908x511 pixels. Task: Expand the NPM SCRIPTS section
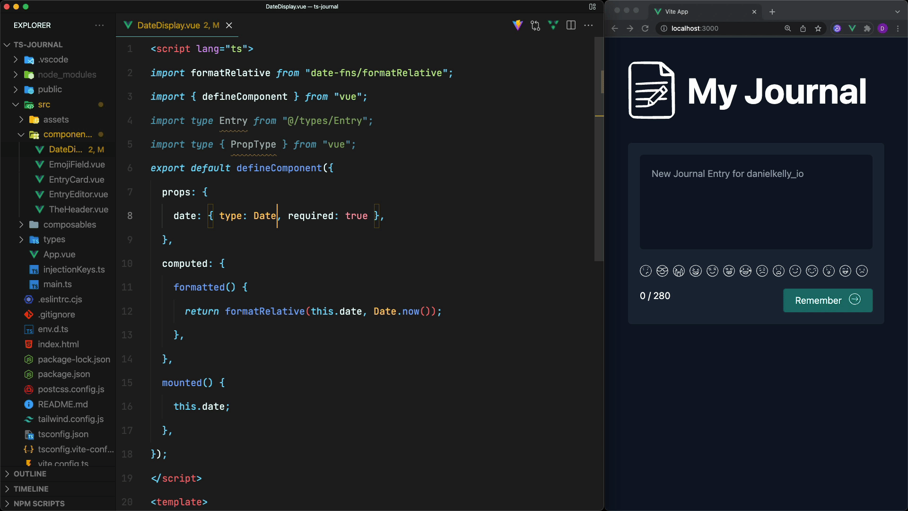point(39,503)
